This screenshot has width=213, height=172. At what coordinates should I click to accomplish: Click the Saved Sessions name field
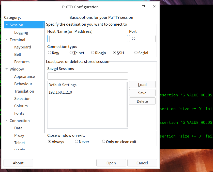click(88, 76)
